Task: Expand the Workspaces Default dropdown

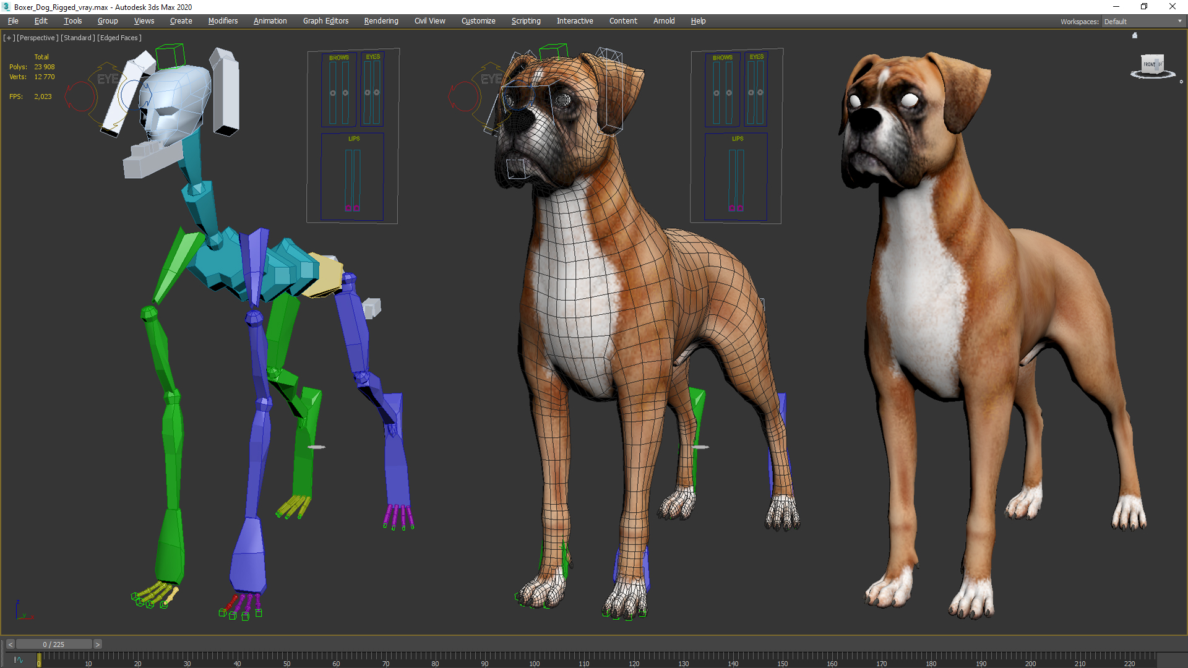Action: pyautogui.click(x=1143, y=22)
